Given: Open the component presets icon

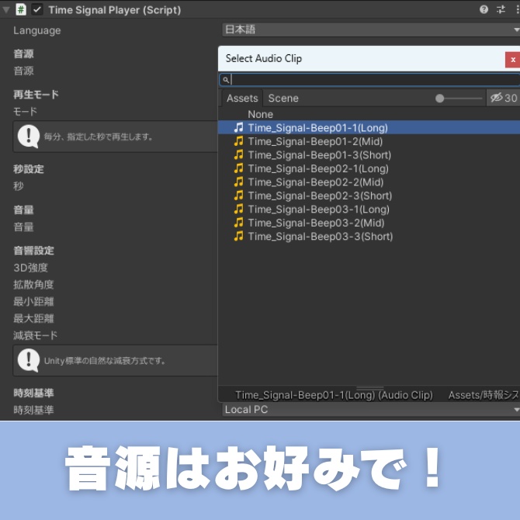Looking at the screenshot, I should [501, 9].
